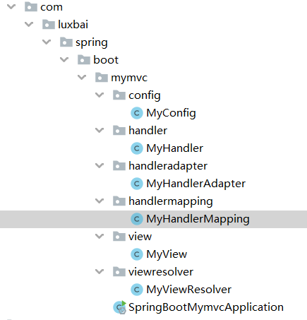Click the mymvc package folder icon
The height and width of the screenshot is (320, 307).
click(x=102, y=77)
